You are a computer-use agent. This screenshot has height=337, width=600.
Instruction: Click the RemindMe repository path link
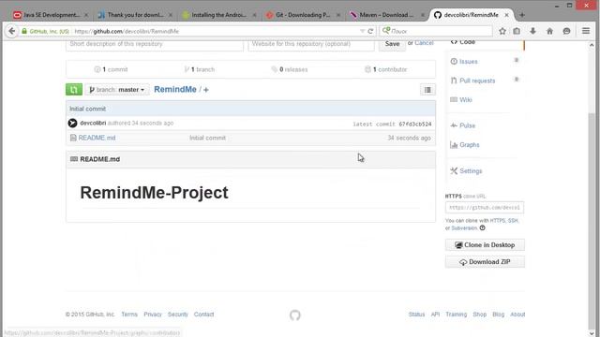point(175,90)
